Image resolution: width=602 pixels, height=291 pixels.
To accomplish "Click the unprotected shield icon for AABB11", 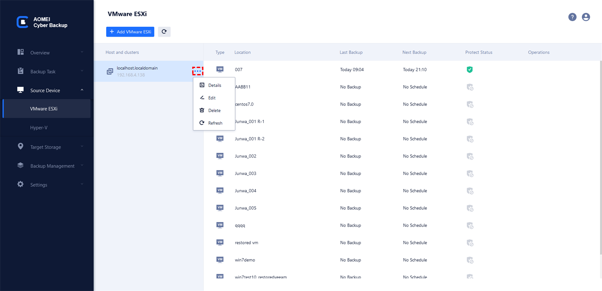I will [470, 87].
